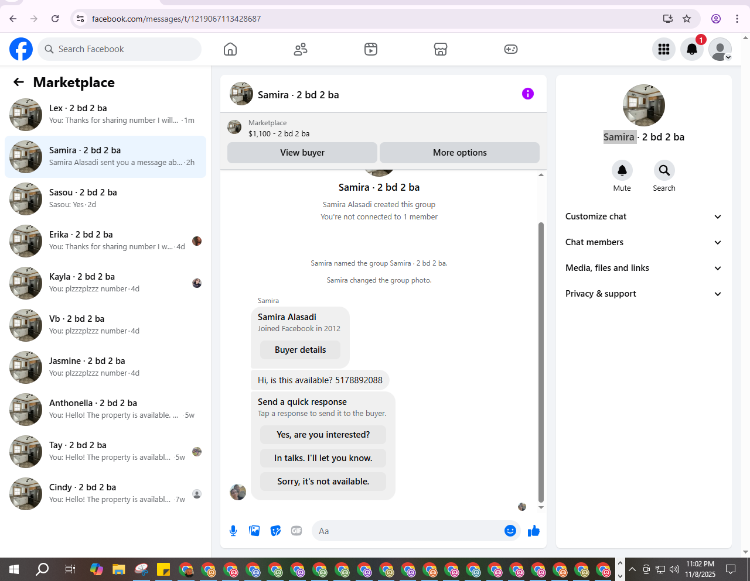Image resolution: width=750 pixels, height=581 pixels.
Task: Open the Video (Watch) icon
Action: 371,49
